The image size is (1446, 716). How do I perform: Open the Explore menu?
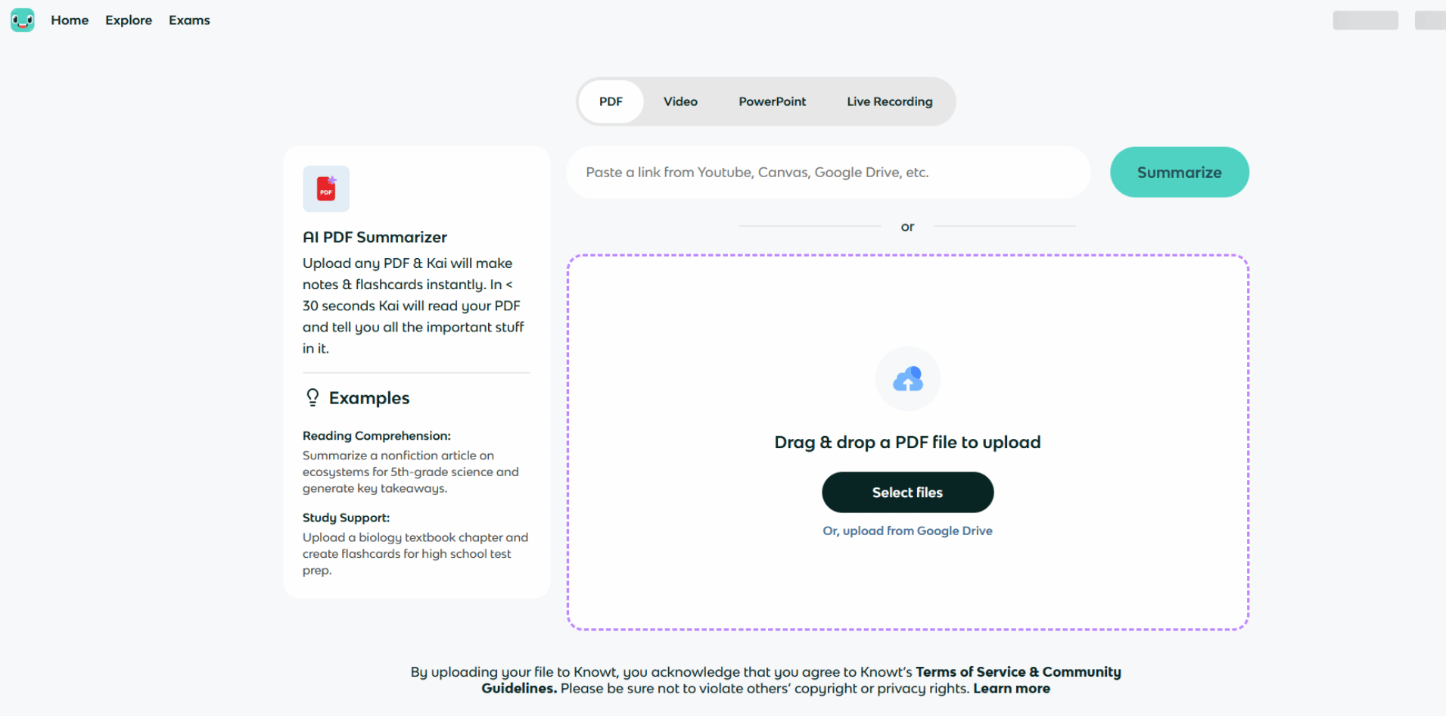point(129,20)
